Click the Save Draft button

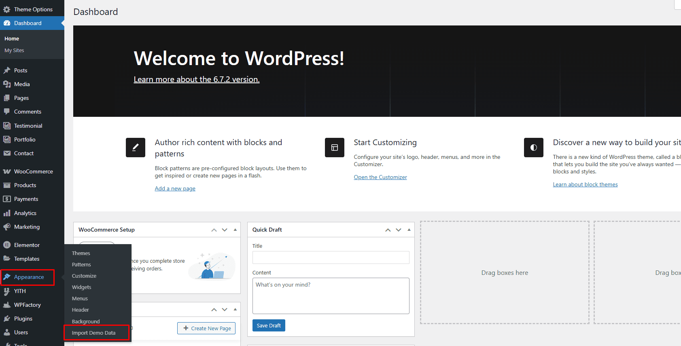(269, 325)
